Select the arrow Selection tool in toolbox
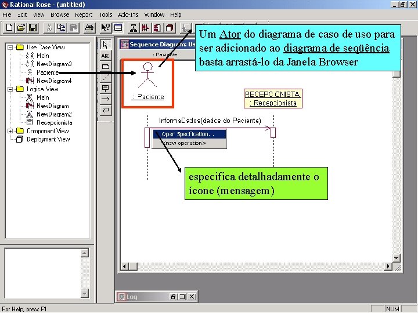The image size is (418, 313). point(106,45)
